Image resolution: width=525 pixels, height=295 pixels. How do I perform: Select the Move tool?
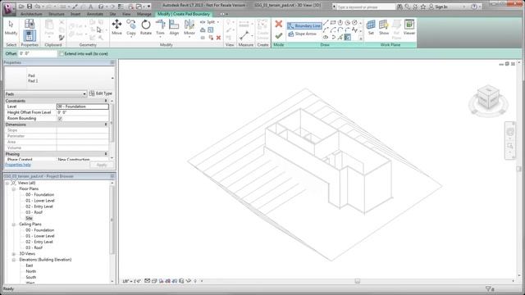pyautogui.click(x=116, y=27)
